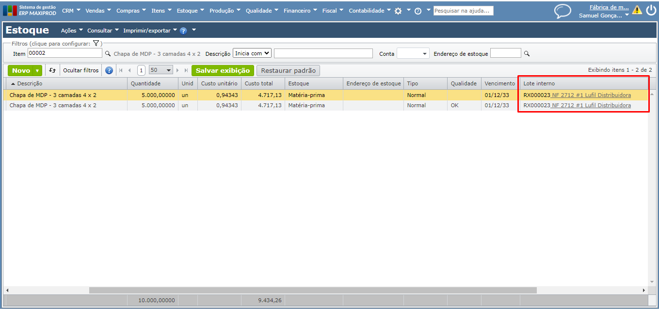Open the Vendas menu
This screenshot has width=659, height=309.
pos(98,10)
